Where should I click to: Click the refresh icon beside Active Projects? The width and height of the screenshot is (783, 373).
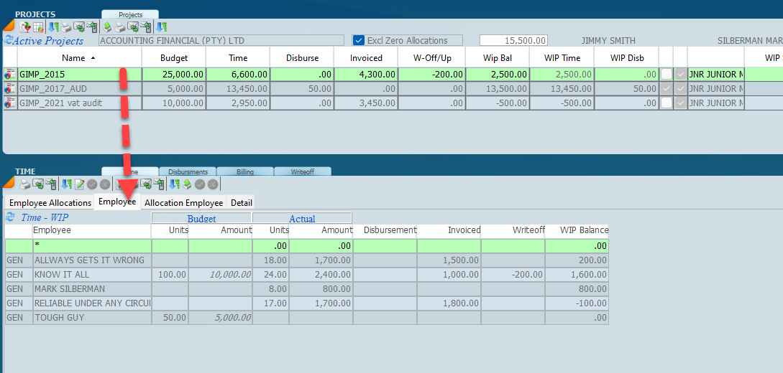tap(9, 41)
